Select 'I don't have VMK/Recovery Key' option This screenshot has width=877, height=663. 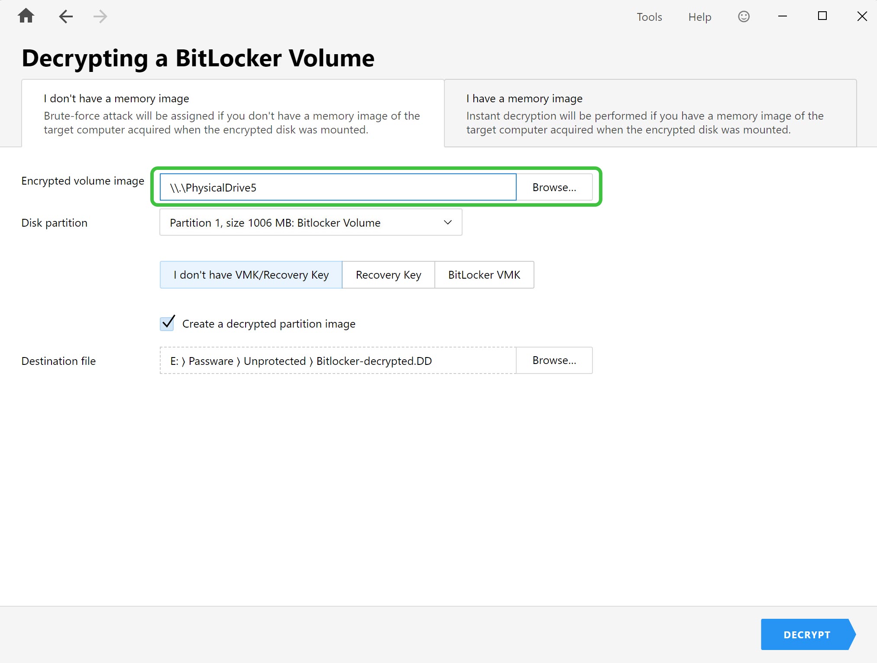click(251, 275)
